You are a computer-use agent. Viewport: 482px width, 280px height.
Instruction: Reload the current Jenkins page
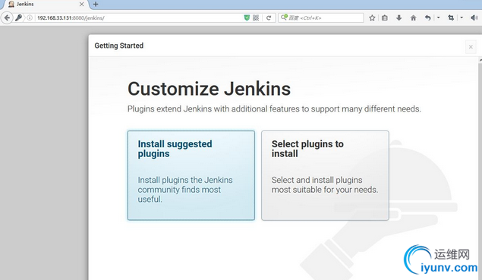pyautogui.click(x=269, y=17)
